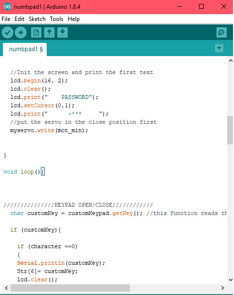Click the opening brace under "if (character ==0)"

18,255
